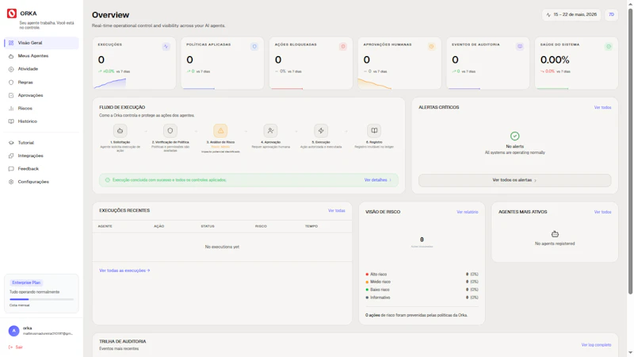634x357 pixels.
Task: Click the green success check icon in banner
Action: [108, 180]
